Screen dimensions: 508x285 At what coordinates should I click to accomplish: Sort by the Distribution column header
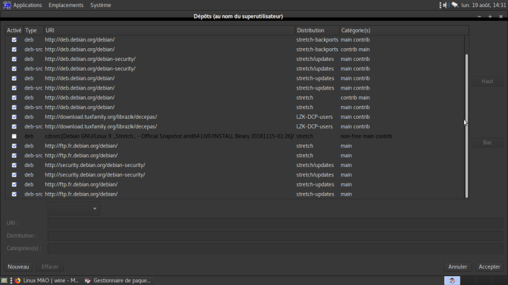317,30
